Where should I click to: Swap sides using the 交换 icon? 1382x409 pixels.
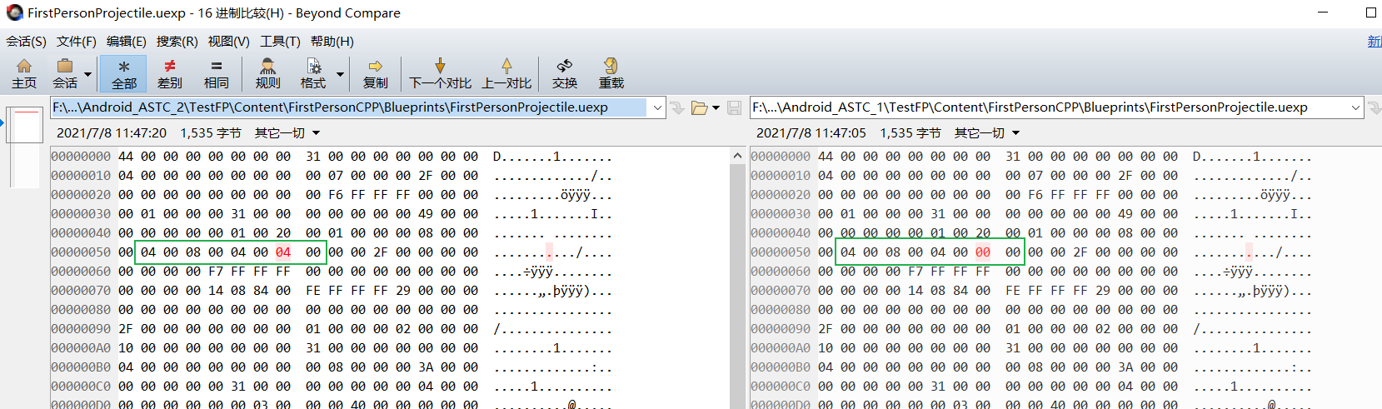pos(564,73)
